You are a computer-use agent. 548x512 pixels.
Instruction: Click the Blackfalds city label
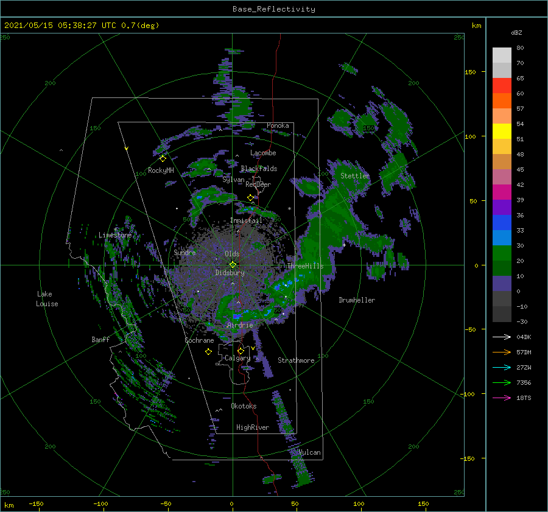click(x=259, y=169)
